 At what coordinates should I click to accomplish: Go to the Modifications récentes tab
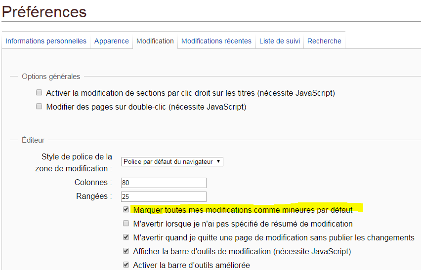216,41
